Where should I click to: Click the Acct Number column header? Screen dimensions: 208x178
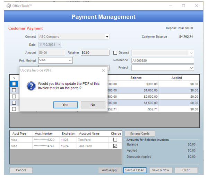[46, 133]
